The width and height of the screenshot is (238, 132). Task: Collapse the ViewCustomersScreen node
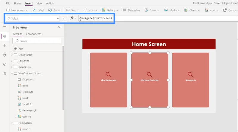(x=12, y=73)
